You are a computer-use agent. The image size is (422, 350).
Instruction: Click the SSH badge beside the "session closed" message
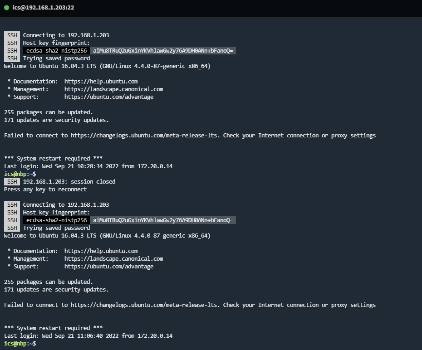coord(11,181)
